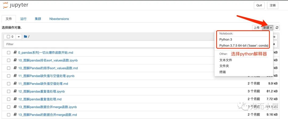This screenshot has height=119, width=288.
Task: Click the Quit button
Action: (259, 5)
